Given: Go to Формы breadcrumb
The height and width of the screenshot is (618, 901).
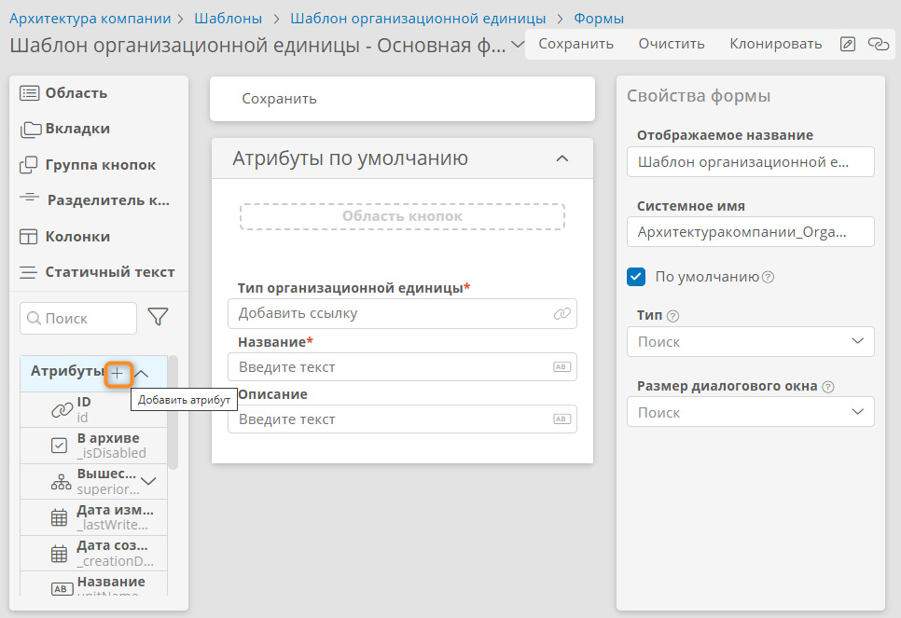Looking at the screenshot, I should click(599, 19).
